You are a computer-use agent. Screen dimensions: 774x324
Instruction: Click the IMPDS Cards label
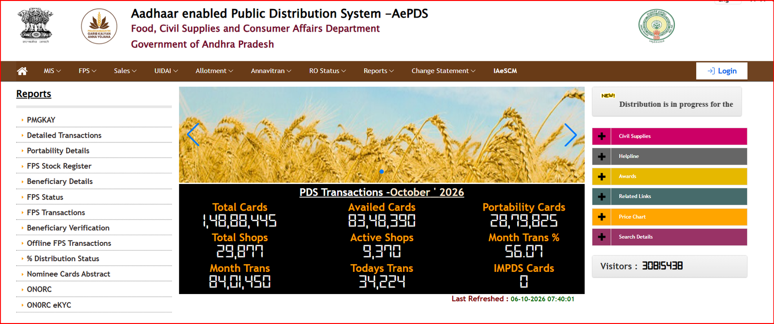524,268
